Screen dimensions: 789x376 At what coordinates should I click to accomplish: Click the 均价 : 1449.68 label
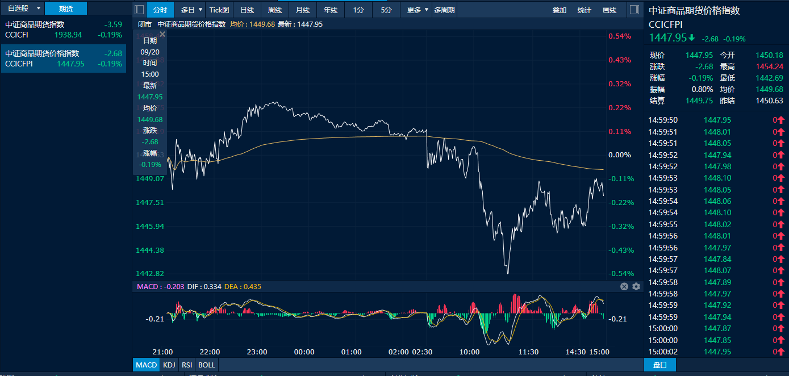pyautogui.click(x=252, y=24)
